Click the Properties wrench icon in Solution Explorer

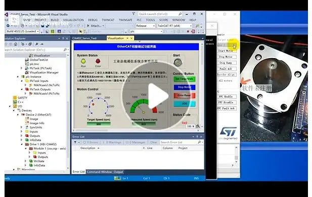(37, 44)
